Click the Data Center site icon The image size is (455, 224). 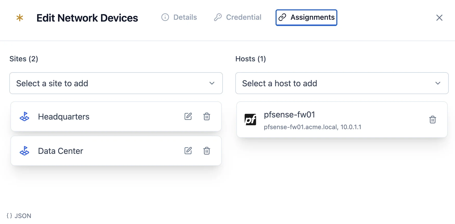(x=24, y=151)
